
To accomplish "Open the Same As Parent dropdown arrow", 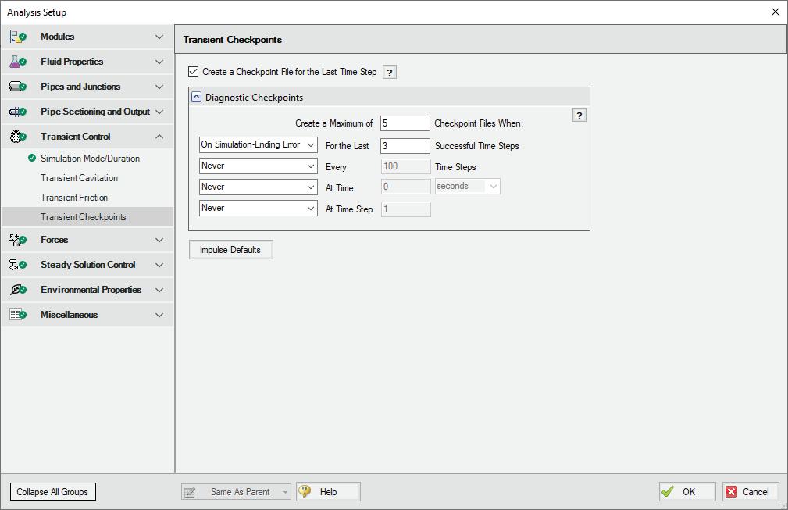I will click(286, 492).
